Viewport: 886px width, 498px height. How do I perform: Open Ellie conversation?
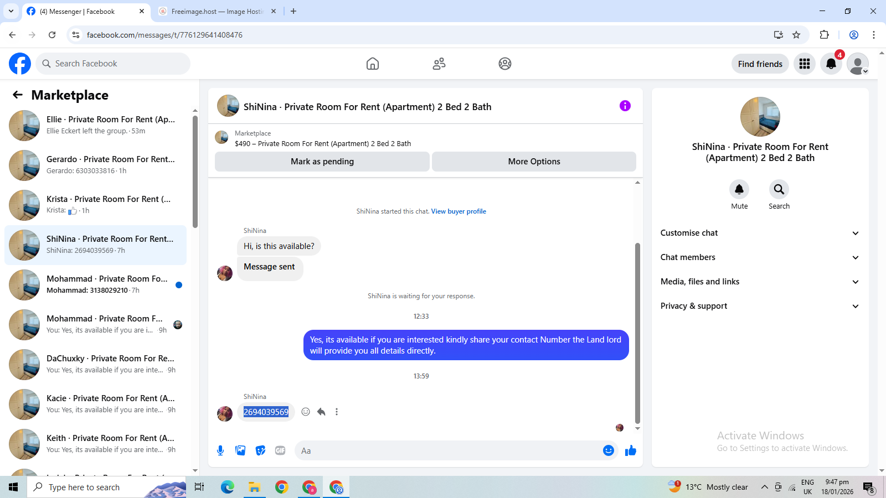pos(96,126)
